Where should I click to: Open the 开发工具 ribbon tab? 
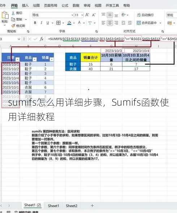pyautogui.click(x=112, y=5)
